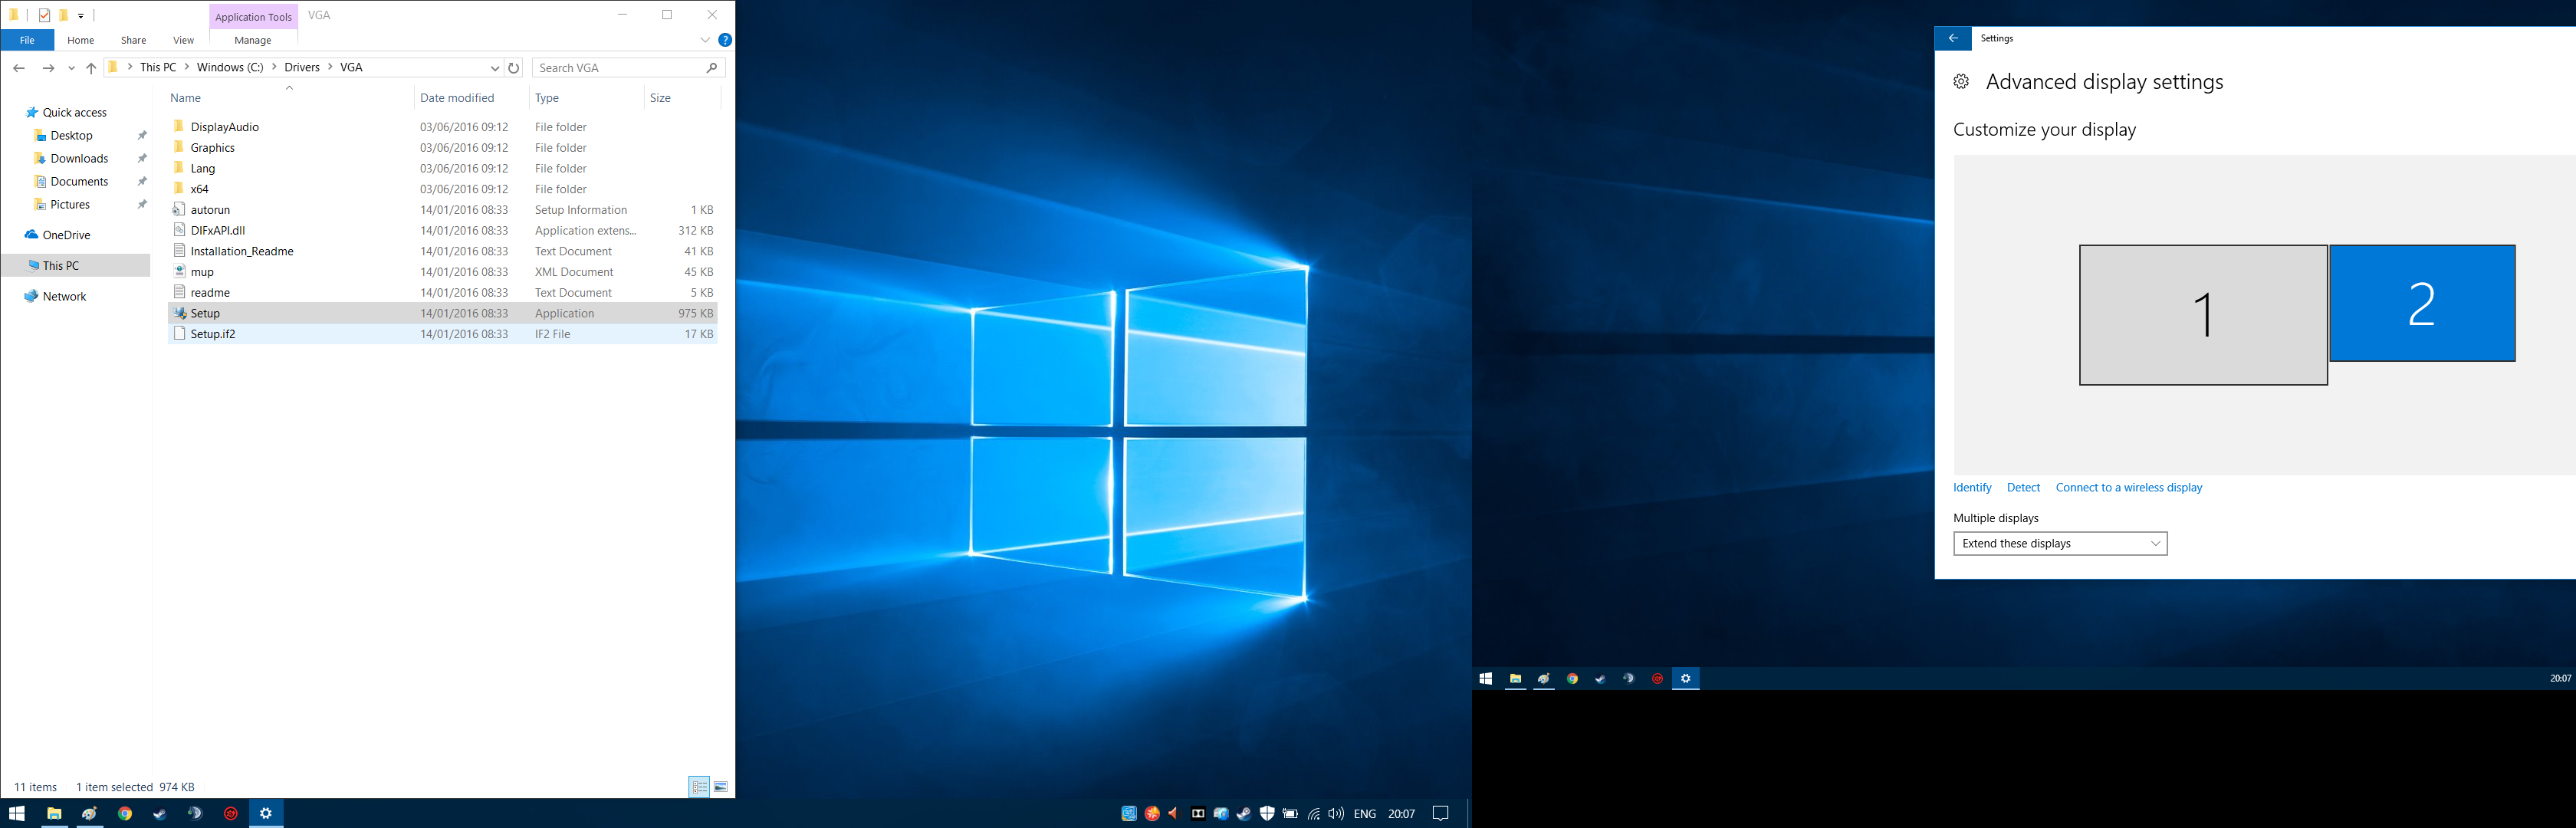Screen dimensions: 2576x828
Task: Open the red gear app on primary taskbar
Action: pos(231,813)
